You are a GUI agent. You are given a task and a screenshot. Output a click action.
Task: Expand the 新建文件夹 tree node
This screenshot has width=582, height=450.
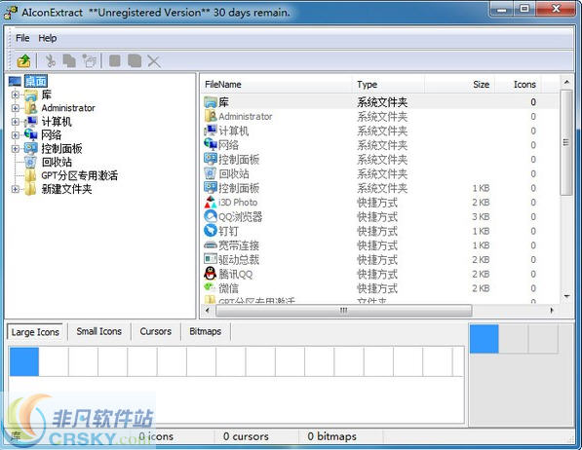tap(16, 189)
